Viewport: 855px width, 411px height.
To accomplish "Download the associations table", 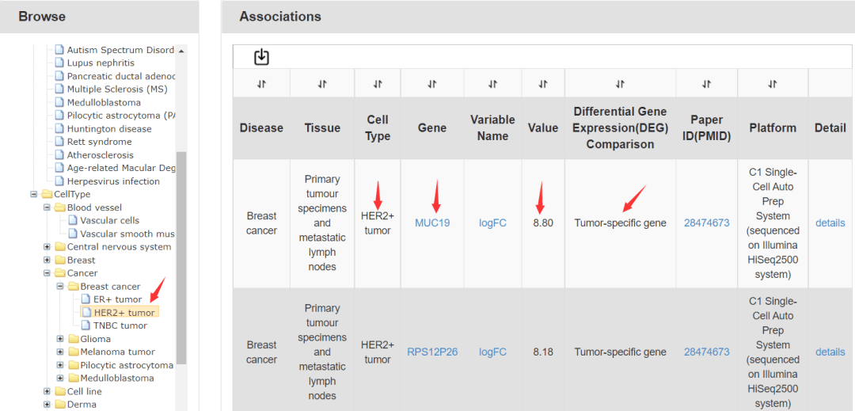I will [x=262, y=57].
